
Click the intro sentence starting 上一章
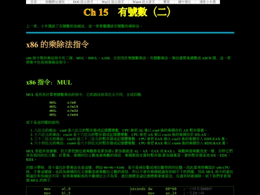pos(84,26)
